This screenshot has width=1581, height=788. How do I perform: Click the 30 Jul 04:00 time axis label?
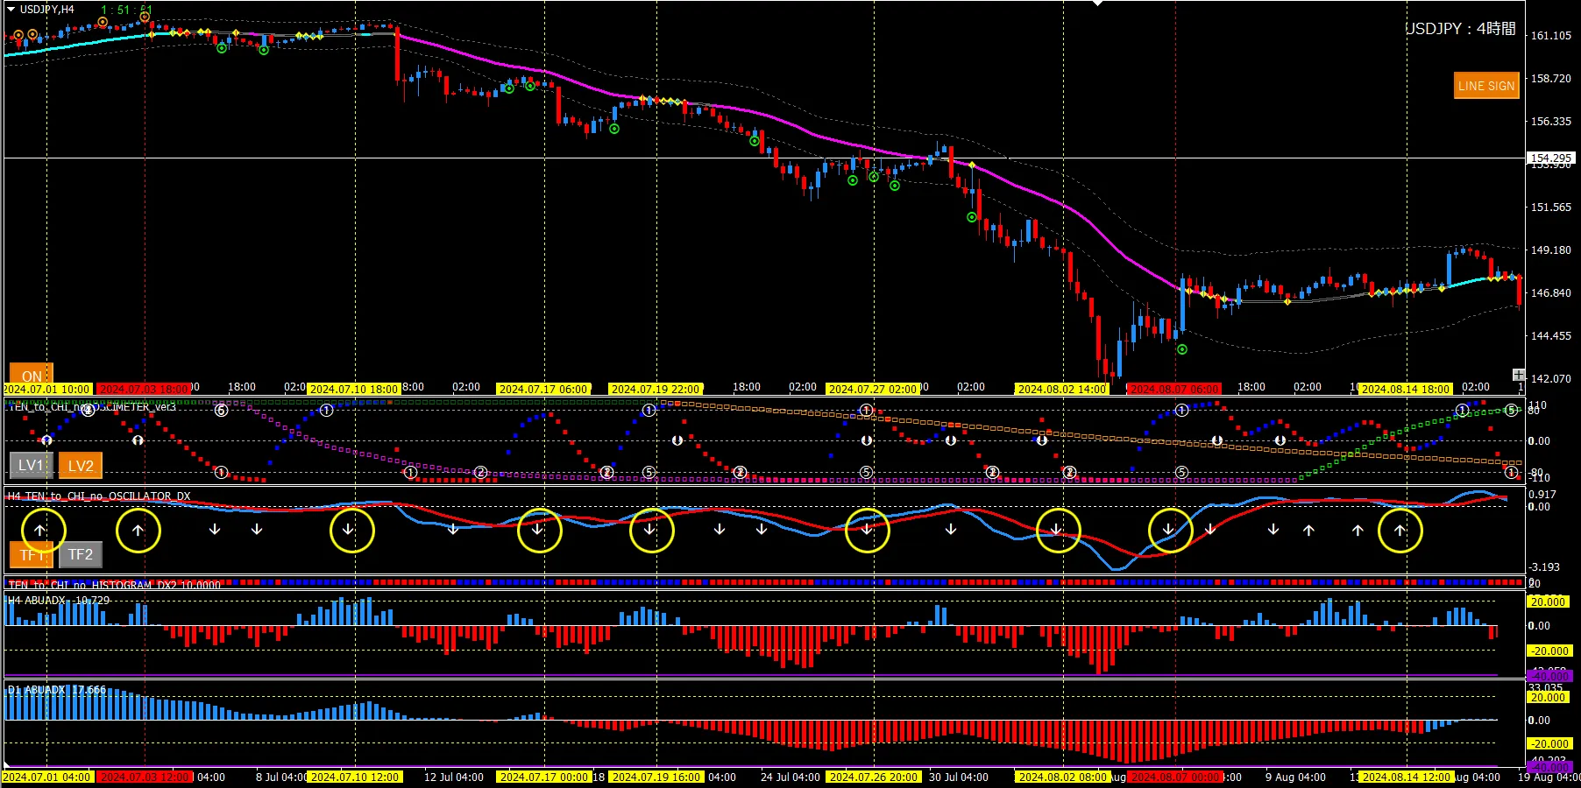(x=959, y=777)
